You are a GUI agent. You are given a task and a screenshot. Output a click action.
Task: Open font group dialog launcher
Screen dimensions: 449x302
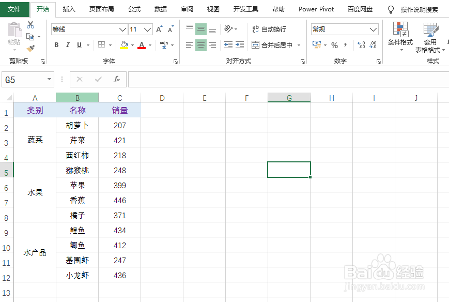(176, 62)
